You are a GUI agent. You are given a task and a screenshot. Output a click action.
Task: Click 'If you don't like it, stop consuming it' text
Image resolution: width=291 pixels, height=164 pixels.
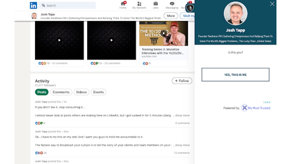(60, 107)
